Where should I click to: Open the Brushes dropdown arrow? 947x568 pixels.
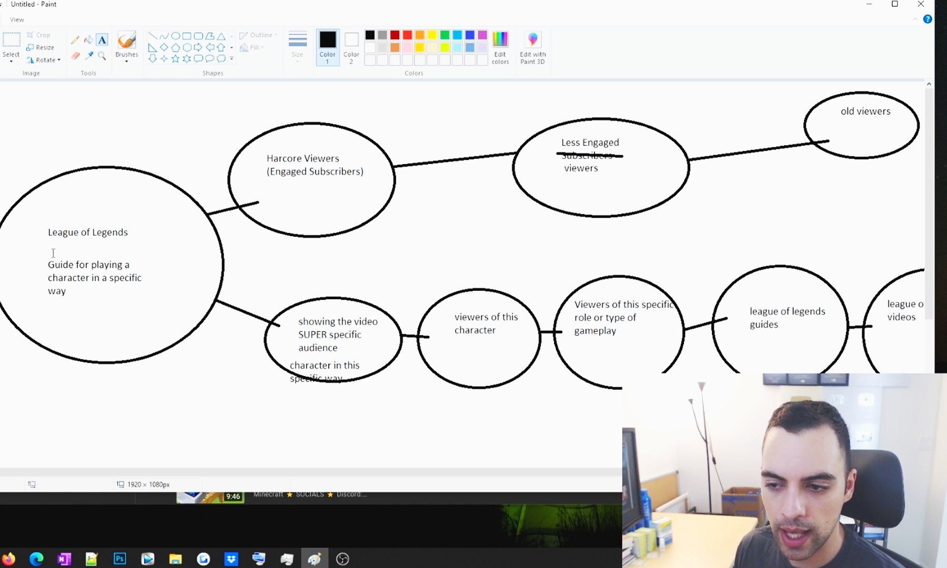tap(126, 62)
